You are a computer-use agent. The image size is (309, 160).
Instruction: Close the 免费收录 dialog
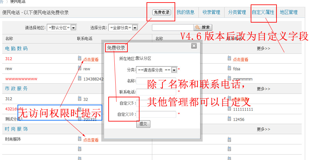click(194, 46)
